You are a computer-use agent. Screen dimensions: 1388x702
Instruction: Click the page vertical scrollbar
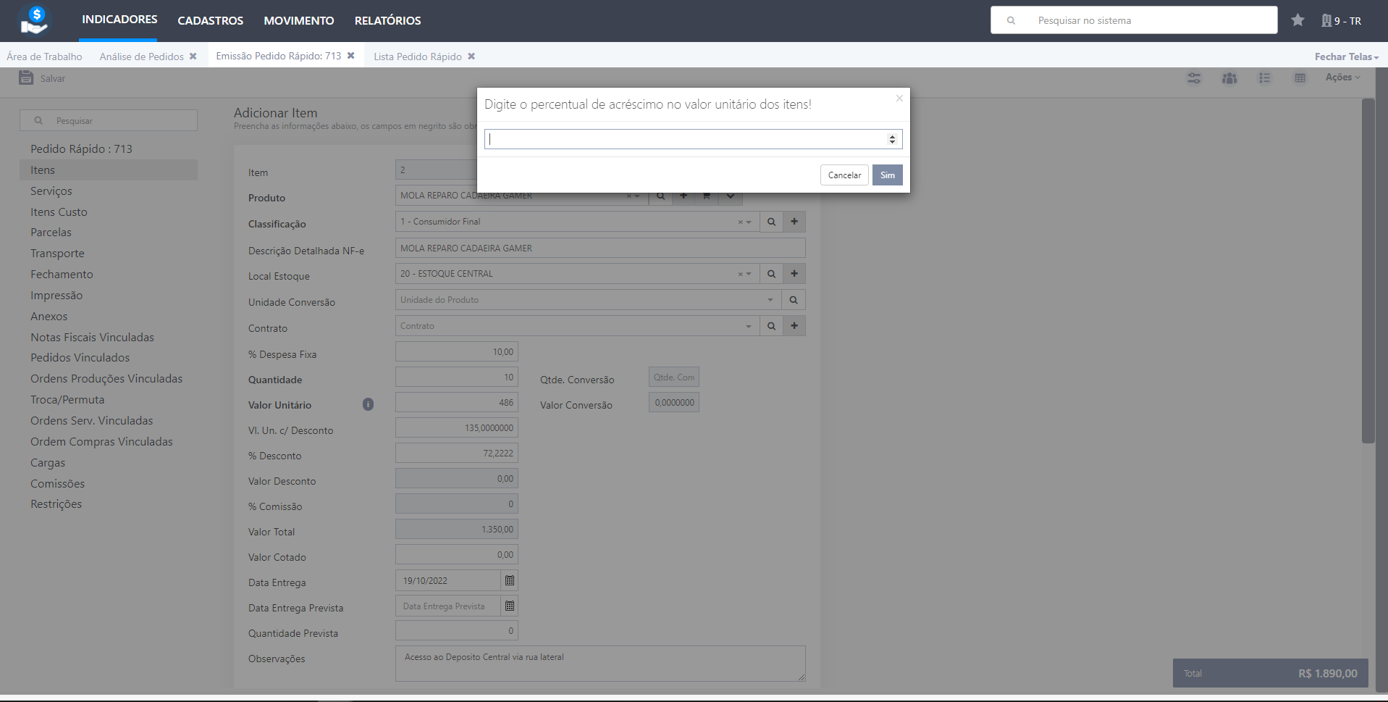pos(1368,270)
